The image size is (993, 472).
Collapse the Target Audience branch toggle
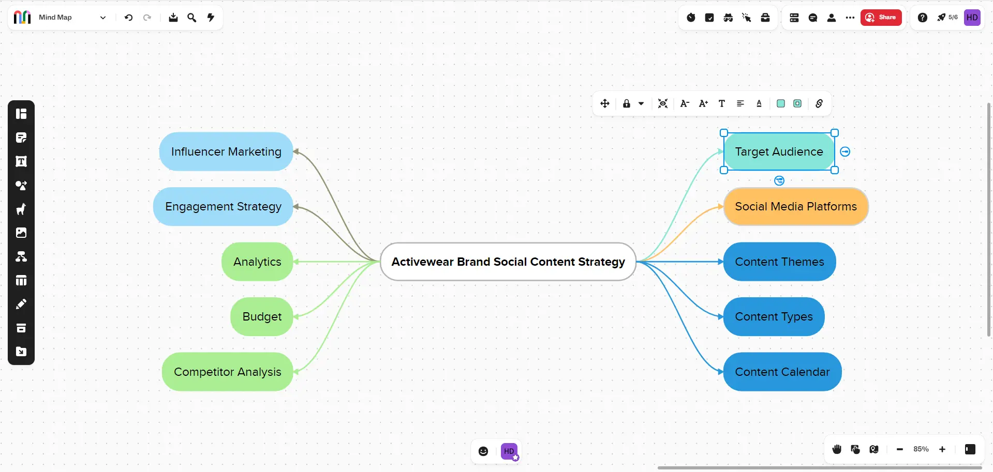[845, 151]
